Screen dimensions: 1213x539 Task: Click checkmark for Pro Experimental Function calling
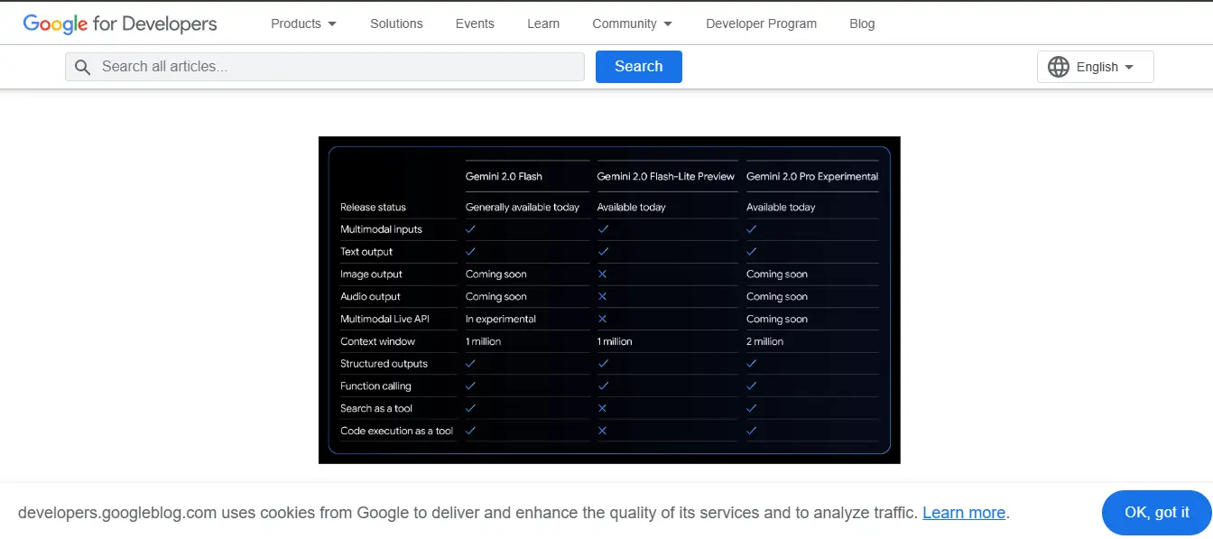click(x=752, y=386)
